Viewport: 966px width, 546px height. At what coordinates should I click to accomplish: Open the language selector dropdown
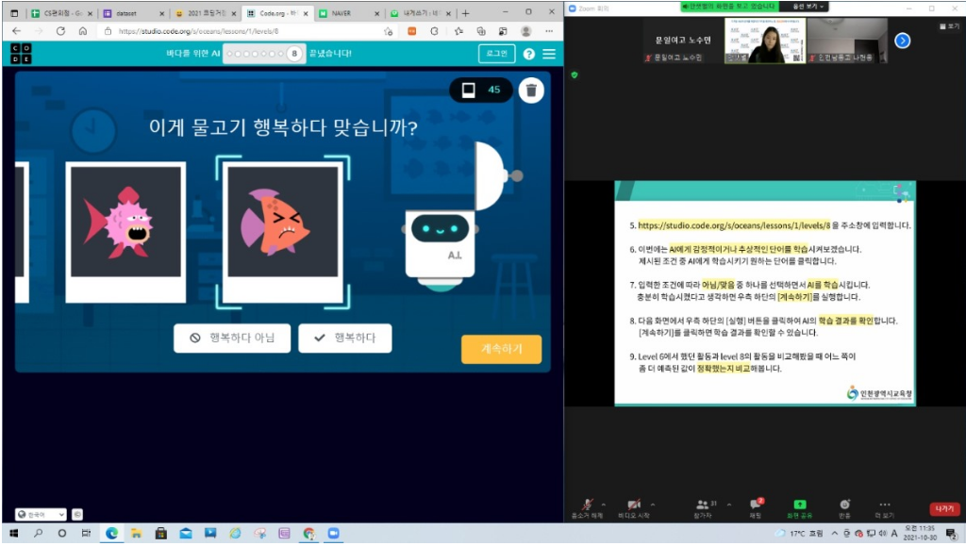tap(41, 514)
